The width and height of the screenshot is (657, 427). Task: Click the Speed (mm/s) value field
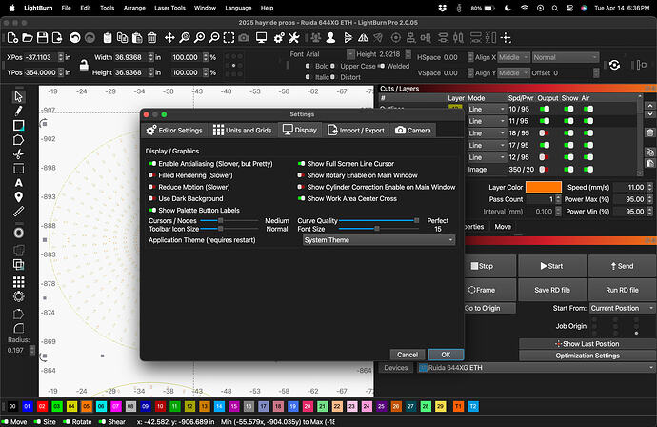click(x=629, y=187)
